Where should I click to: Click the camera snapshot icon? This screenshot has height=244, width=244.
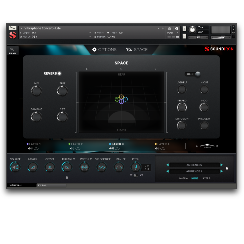(169, 28)
